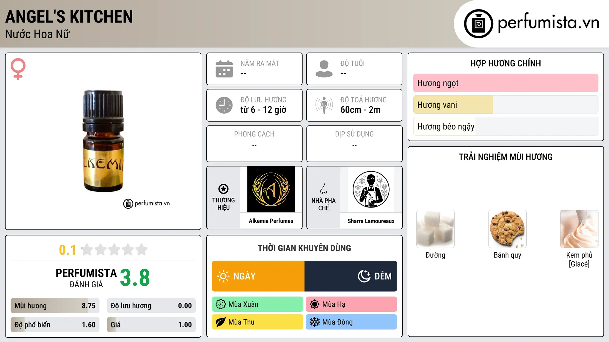Click the flower icon beside Mùa Xuân

[221, 304]
